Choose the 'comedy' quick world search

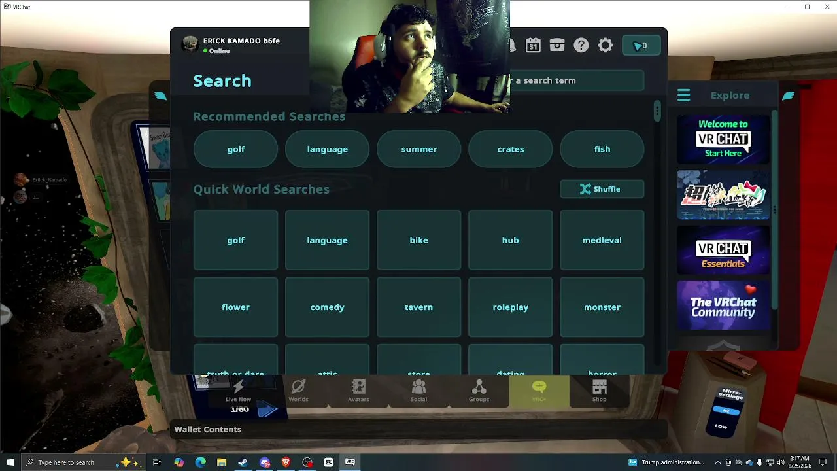[x=327, y=307]
